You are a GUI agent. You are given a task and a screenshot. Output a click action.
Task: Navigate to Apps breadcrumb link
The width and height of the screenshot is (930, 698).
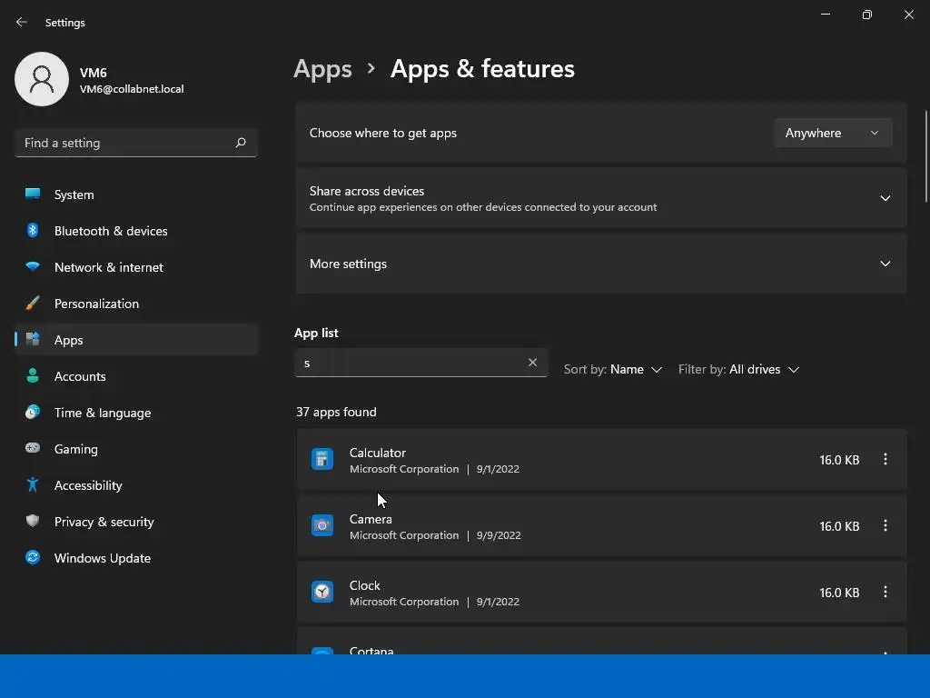coord(322,69)
